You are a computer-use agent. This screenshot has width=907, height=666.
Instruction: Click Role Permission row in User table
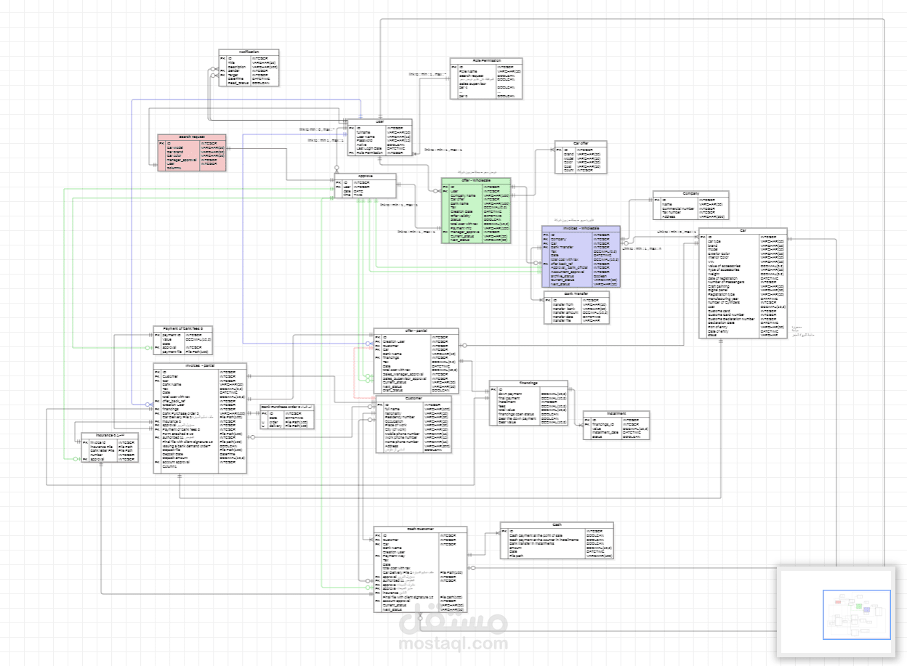[x=379, y=153]
